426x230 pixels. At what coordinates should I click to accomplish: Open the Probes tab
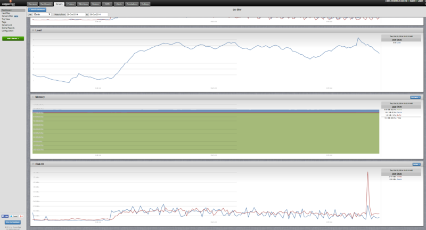click(x=71, y=4)
